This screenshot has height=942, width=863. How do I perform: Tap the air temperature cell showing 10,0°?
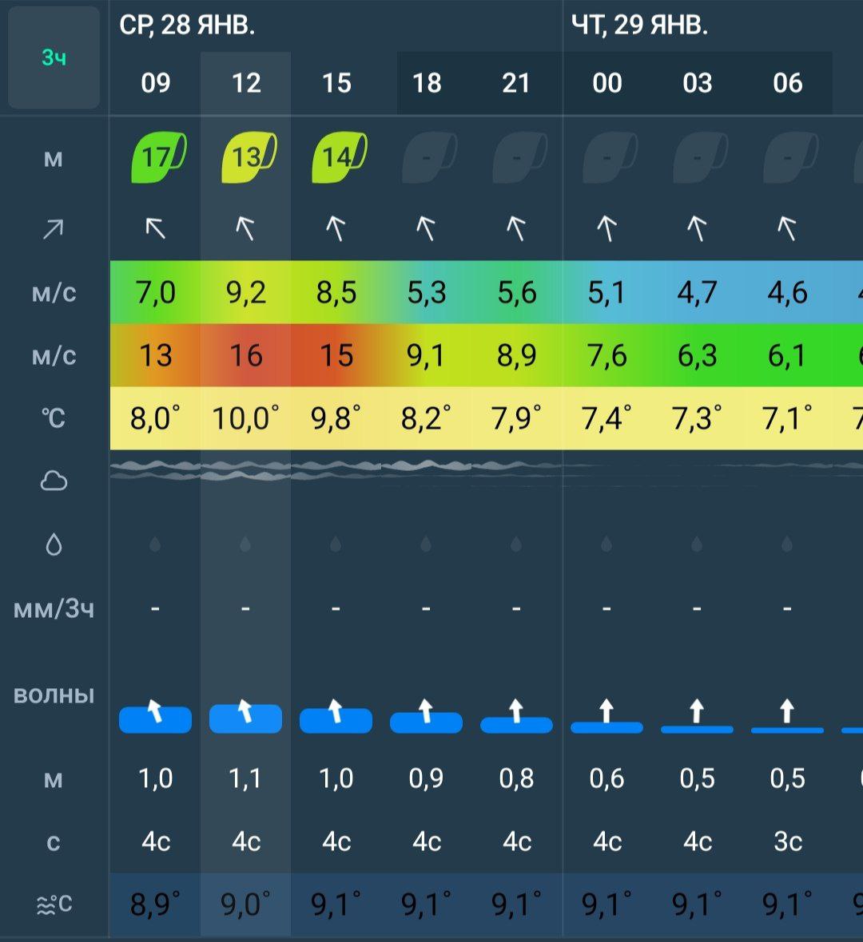[246, 418]
